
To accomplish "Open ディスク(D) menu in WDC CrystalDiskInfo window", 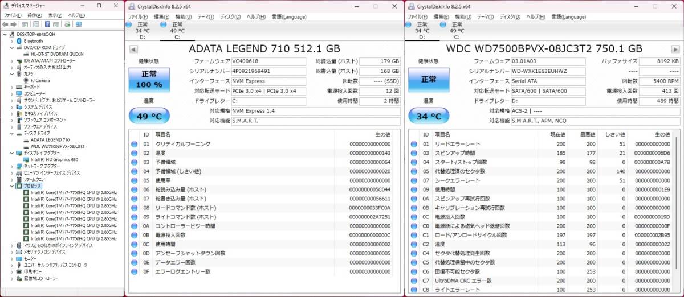I will [x=510, y=16].
